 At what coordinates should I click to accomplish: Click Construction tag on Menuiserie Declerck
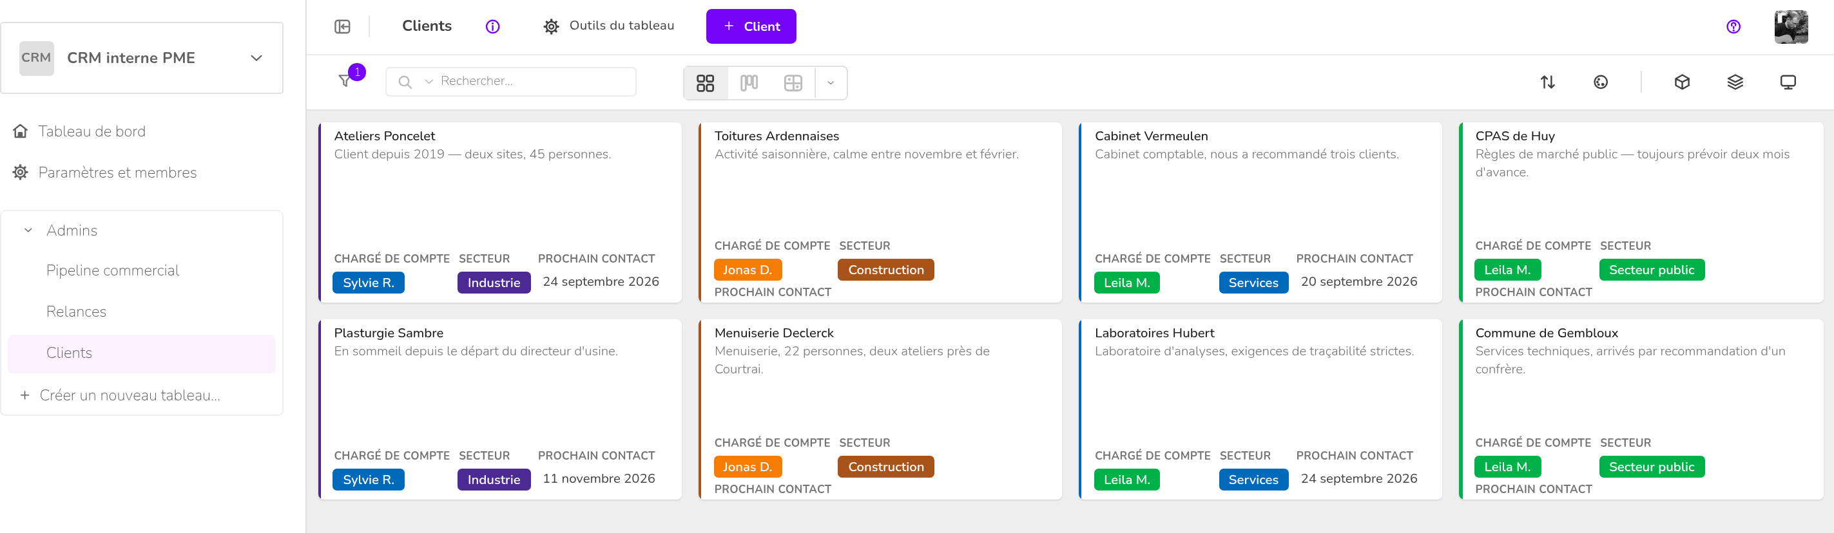(x=885, y=467)
